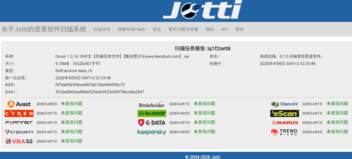Click the 名称: field label
Screen dimensions: 352x159
click(x=10, y=56)
